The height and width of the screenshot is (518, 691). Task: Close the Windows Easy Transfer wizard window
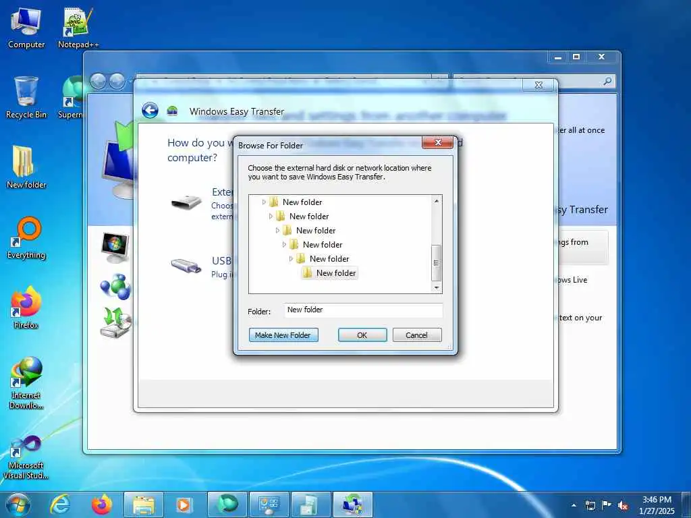click(538, 85)
